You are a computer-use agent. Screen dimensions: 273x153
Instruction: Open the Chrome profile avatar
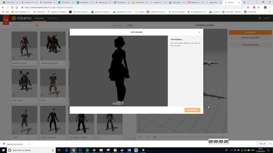click(x=265, y=8)
